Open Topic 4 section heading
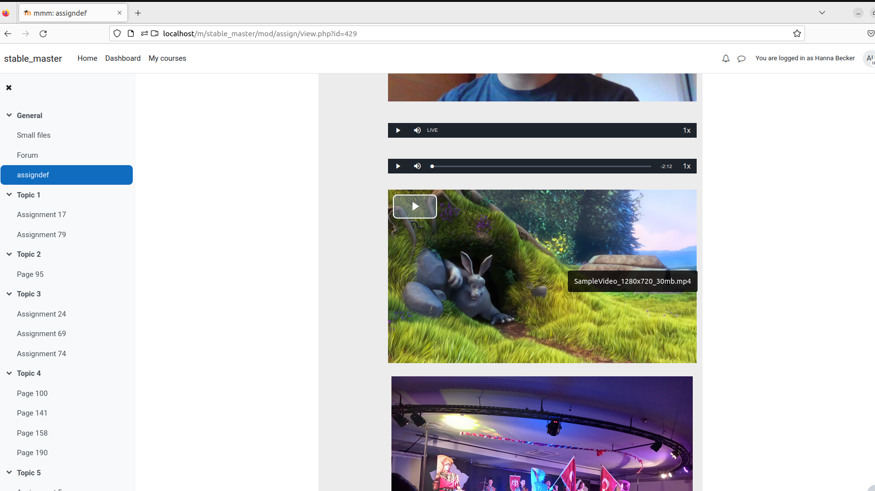875x491 pixels. click(28, 373)
